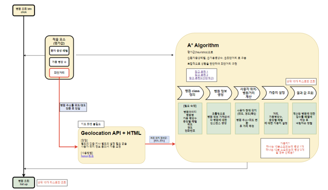
Task: Click the '적용 요소 (평가값)' container title
Action: tap(59, 41)
